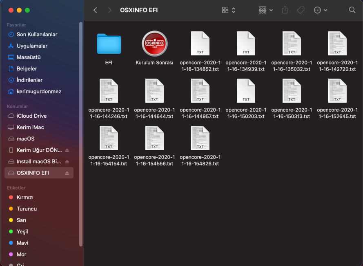
Task: Select the Masaüstü sidebar item
Action: 29,57
